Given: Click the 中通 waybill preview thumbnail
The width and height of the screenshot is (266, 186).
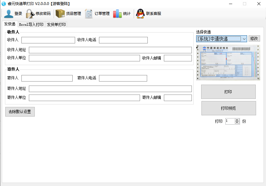Looking at the screenshot, I should tap(228, 63).
